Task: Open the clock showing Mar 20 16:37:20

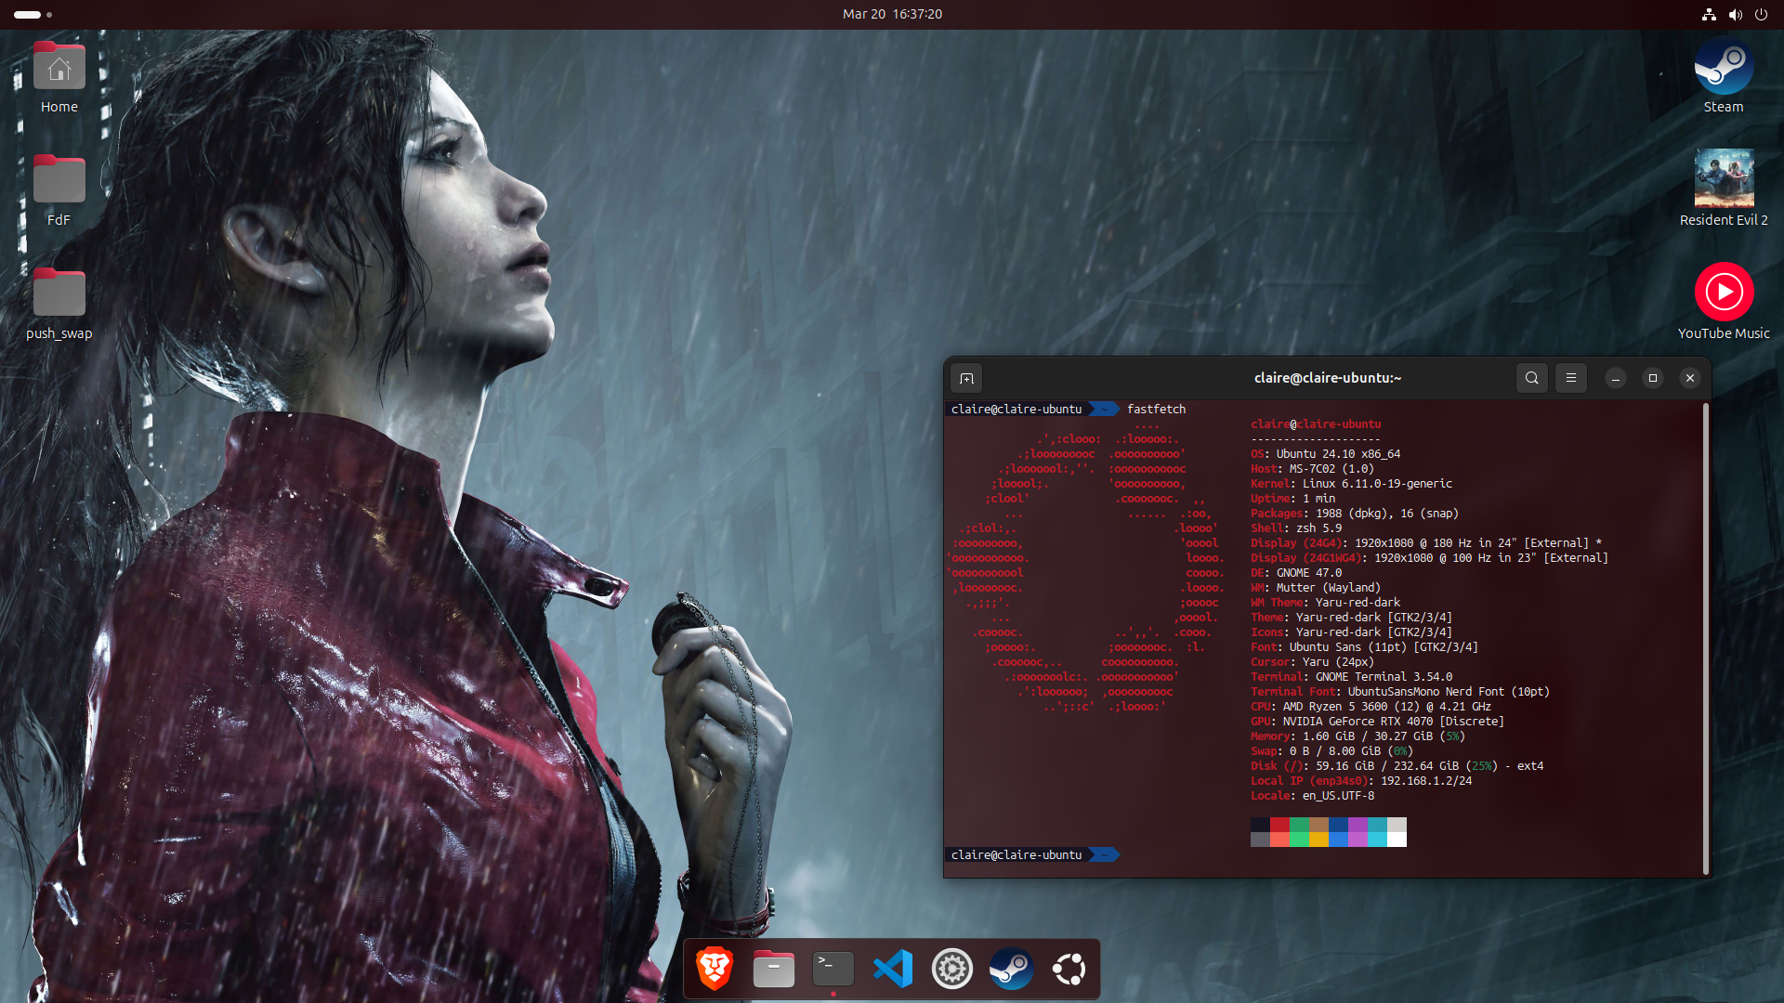Action: click(x=892, y=14)
